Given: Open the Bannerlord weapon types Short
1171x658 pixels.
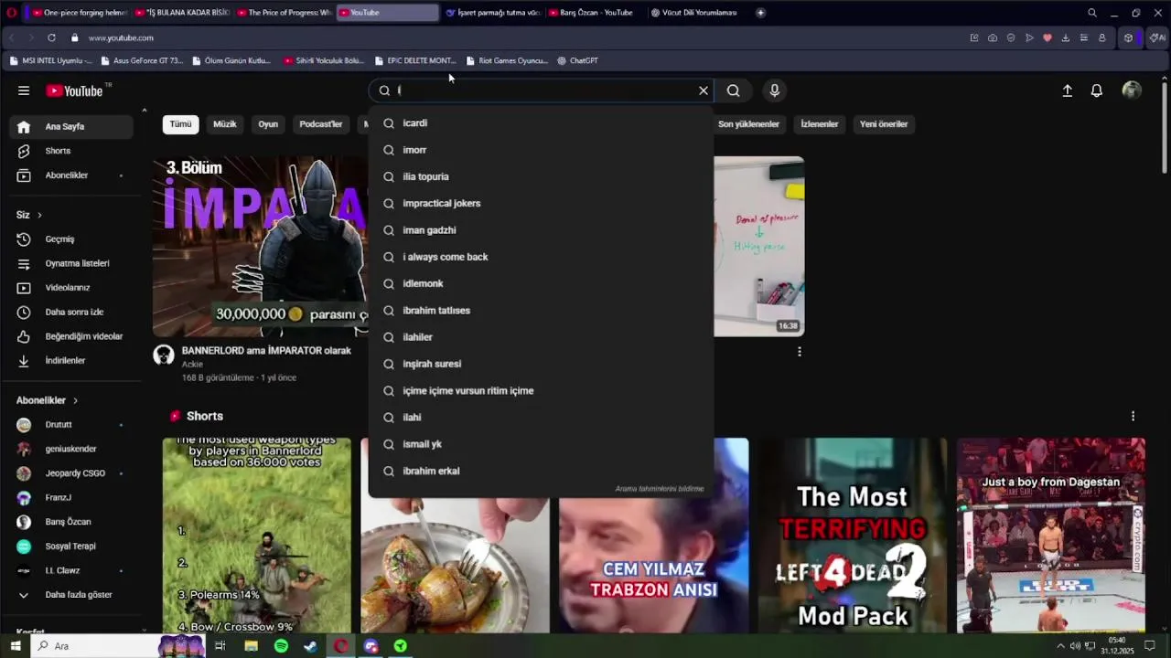Looking at the screenshot, I should coord(256,536).
